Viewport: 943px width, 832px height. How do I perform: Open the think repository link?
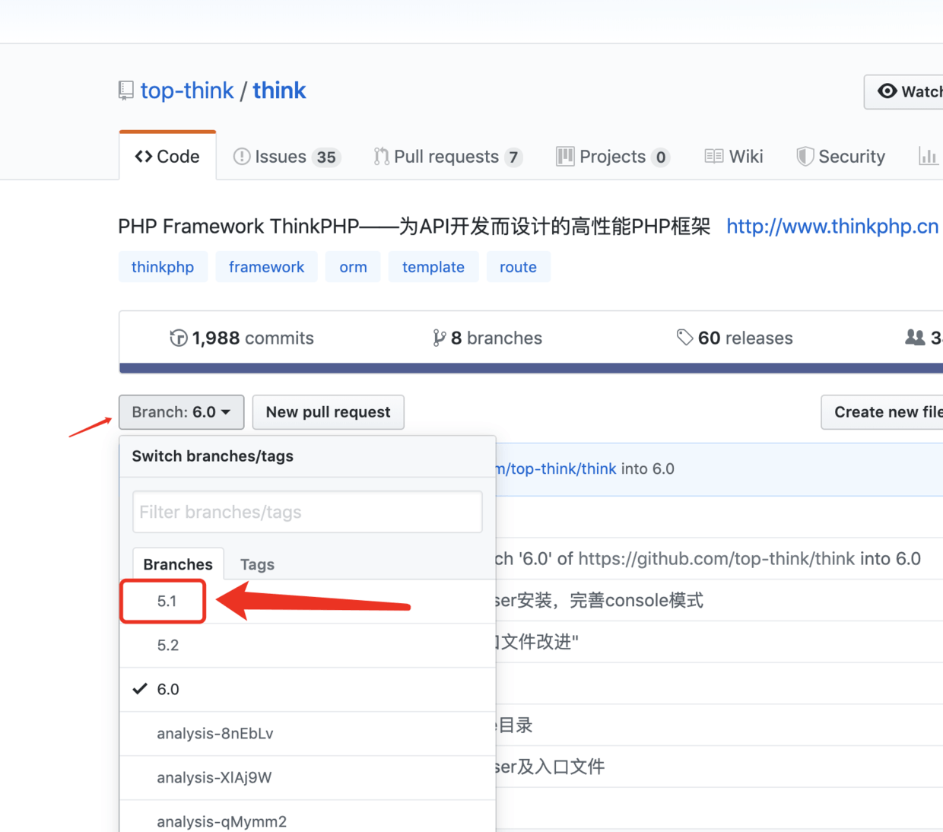(279, 91)
